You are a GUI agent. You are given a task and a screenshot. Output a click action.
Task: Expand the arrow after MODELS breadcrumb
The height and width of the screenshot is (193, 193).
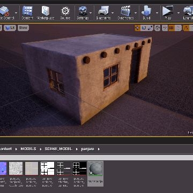tap(41, 149)
